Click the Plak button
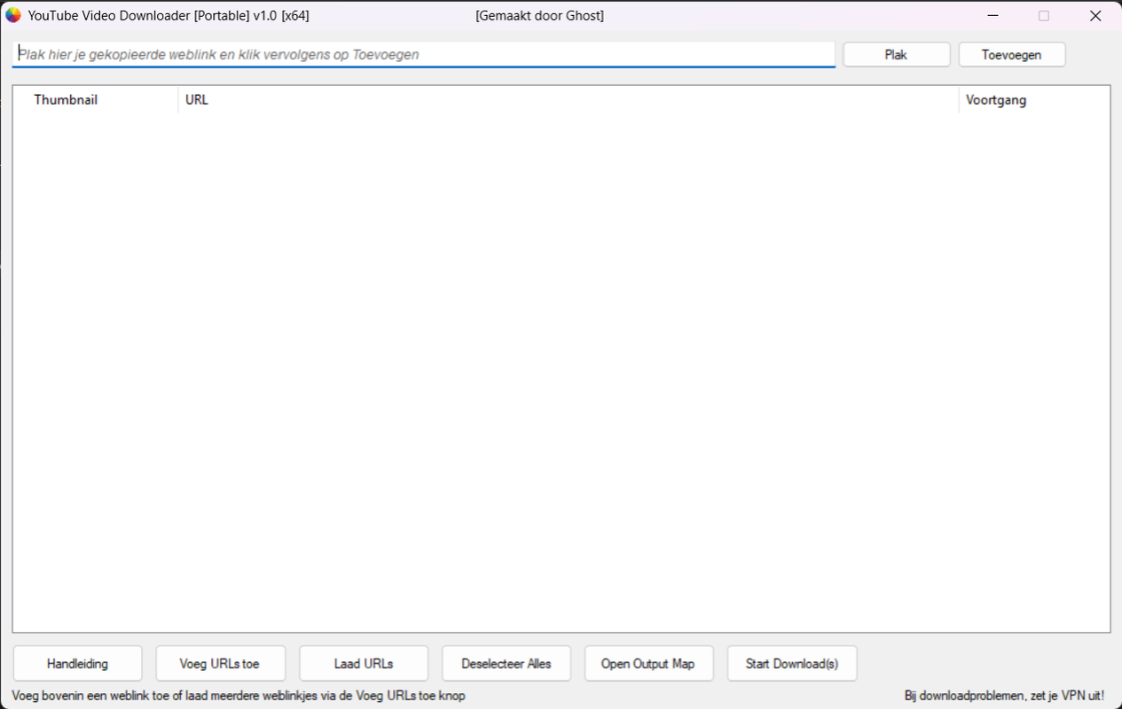The image size is (1122, 709). [896, 54]
